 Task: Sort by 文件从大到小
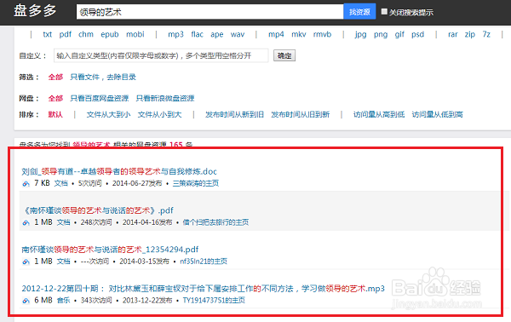tap(108, 114)
